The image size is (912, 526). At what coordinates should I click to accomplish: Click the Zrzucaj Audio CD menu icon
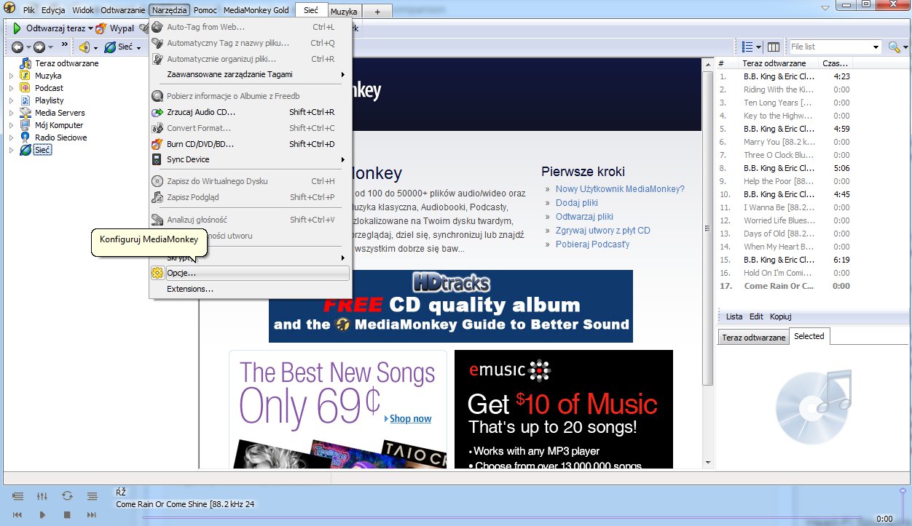157,112
